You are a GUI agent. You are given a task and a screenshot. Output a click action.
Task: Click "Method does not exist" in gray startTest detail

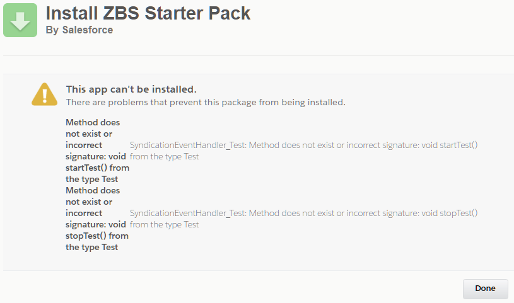pyautogui.click(x=290, y=145)
